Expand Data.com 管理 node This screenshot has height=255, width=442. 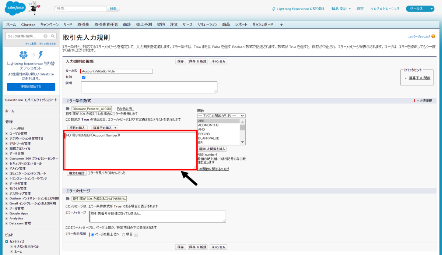(7, 223)
